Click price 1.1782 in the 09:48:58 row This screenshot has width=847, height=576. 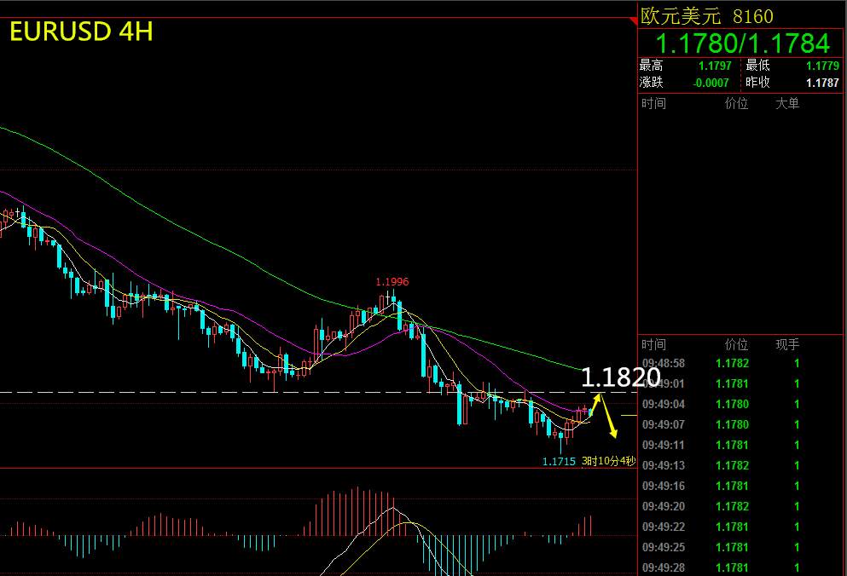(733, 363)
